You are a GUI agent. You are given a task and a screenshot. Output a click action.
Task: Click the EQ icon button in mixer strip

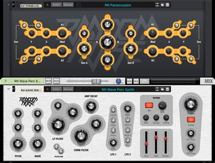click(129, 81)
